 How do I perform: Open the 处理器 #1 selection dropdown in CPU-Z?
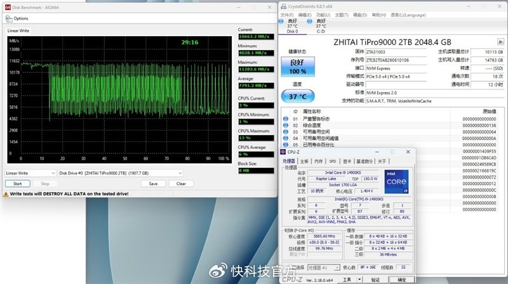click(x=323, y=268)
